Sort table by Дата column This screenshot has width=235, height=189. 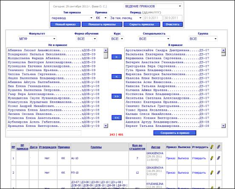[34, 147]
